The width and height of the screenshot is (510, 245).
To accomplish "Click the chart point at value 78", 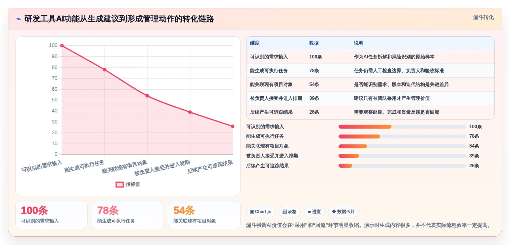I will 105,69.
